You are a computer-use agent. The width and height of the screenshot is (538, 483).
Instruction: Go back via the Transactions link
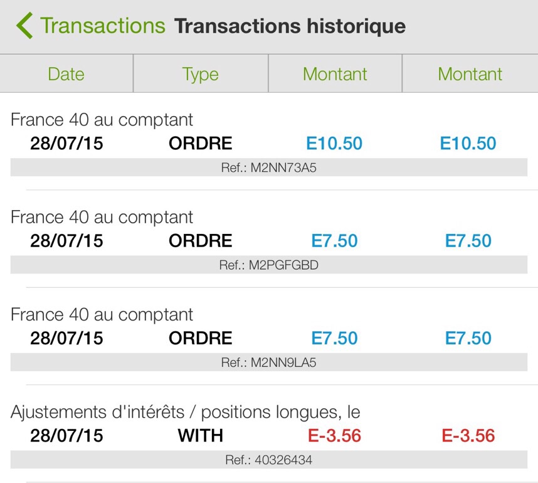tap(102, 26)
